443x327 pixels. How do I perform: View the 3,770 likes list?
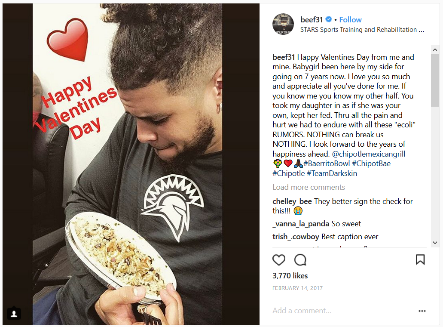click(x=290, y=276)
